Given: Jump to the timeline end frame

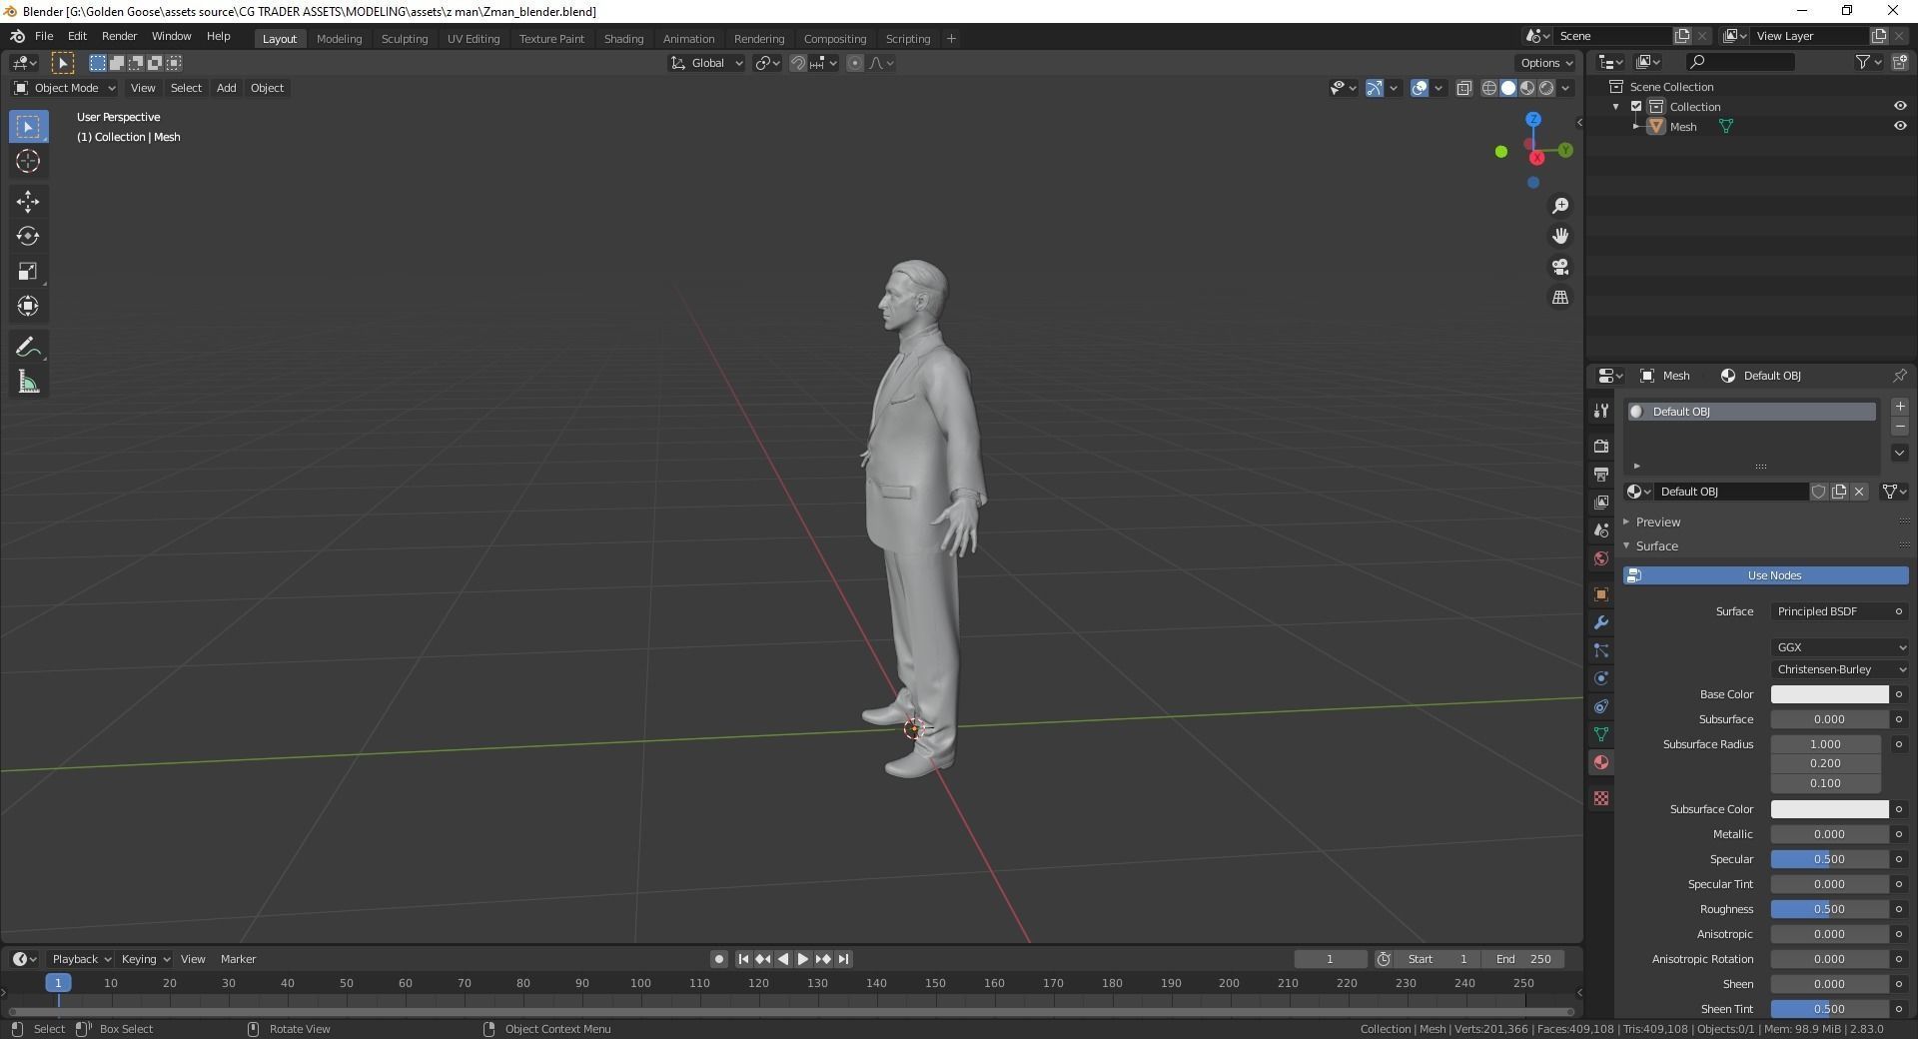Looking at the screenshot, I should click(x=844, y=959).
